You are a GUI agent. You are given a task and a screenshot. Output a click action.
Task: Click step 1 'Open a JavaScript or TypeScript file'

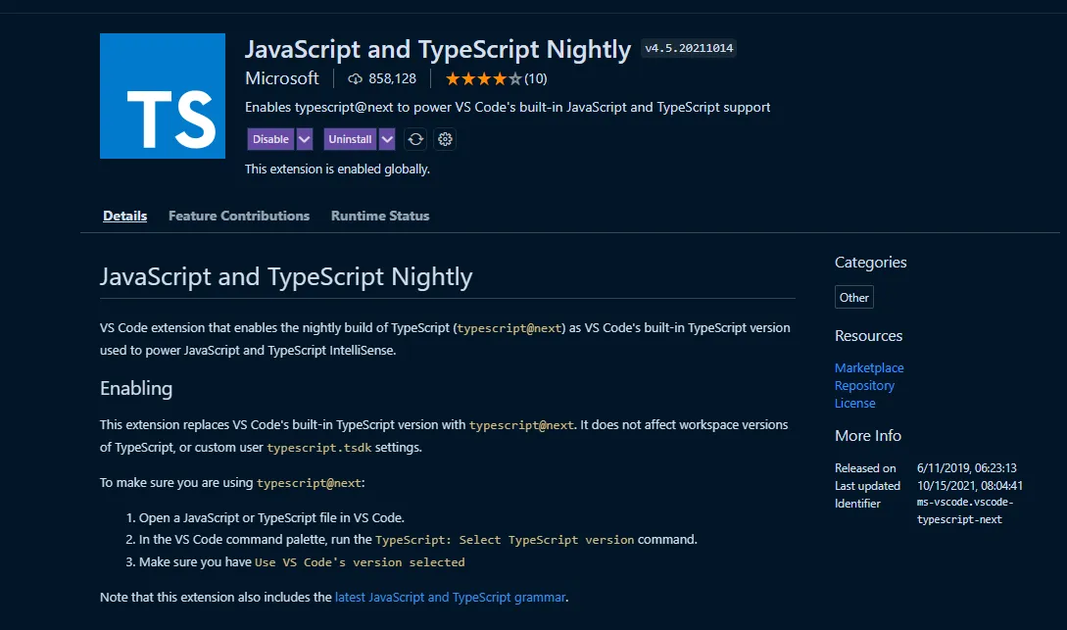(x=271, y=517)
